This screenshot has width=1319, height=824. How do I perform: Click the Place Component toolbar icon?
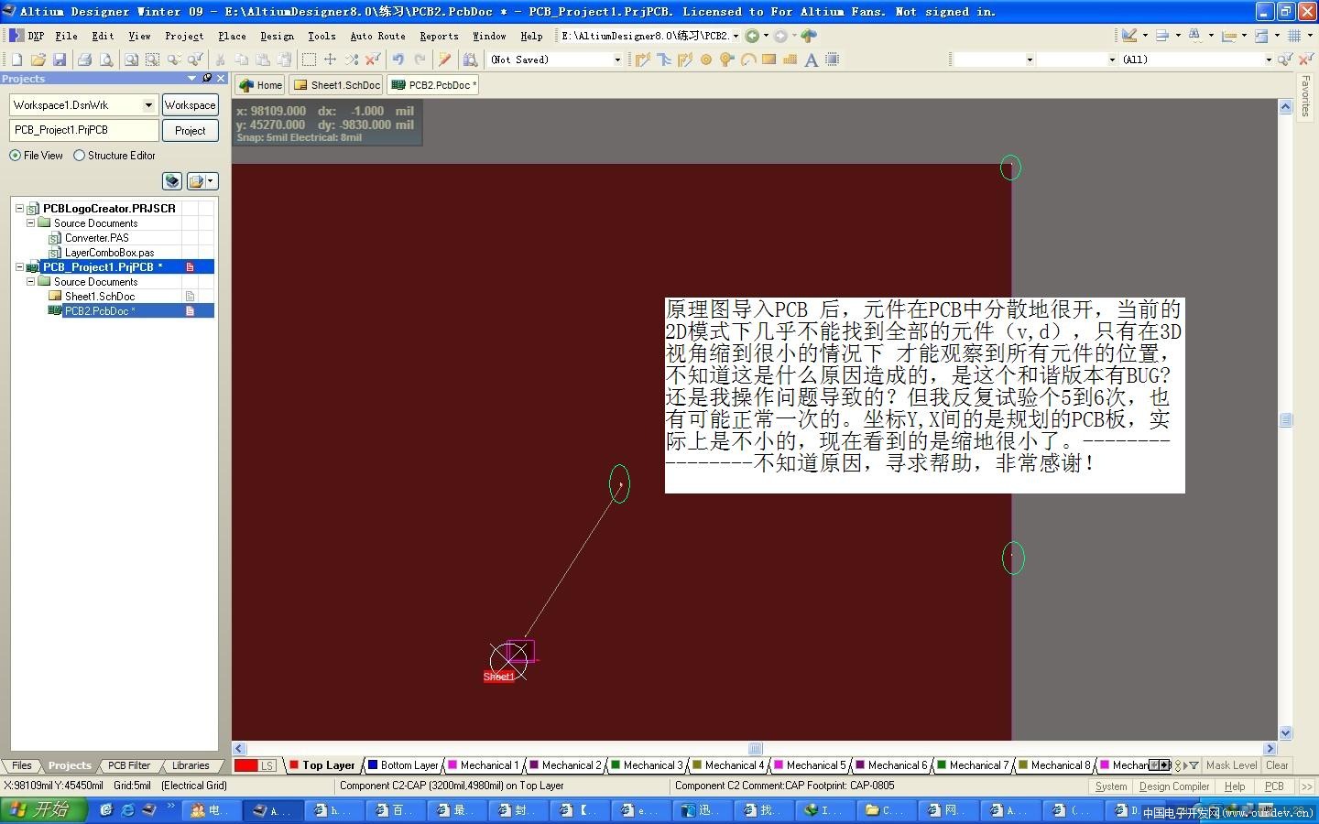click(832, 60)
